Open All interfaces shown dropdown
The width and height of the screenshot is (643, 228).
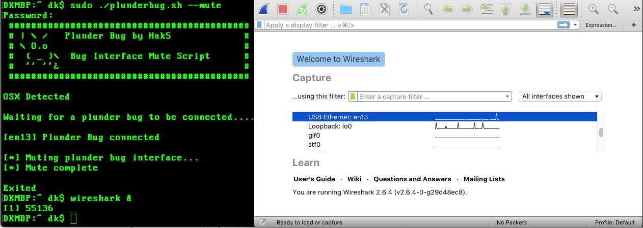tap(559, 96)
